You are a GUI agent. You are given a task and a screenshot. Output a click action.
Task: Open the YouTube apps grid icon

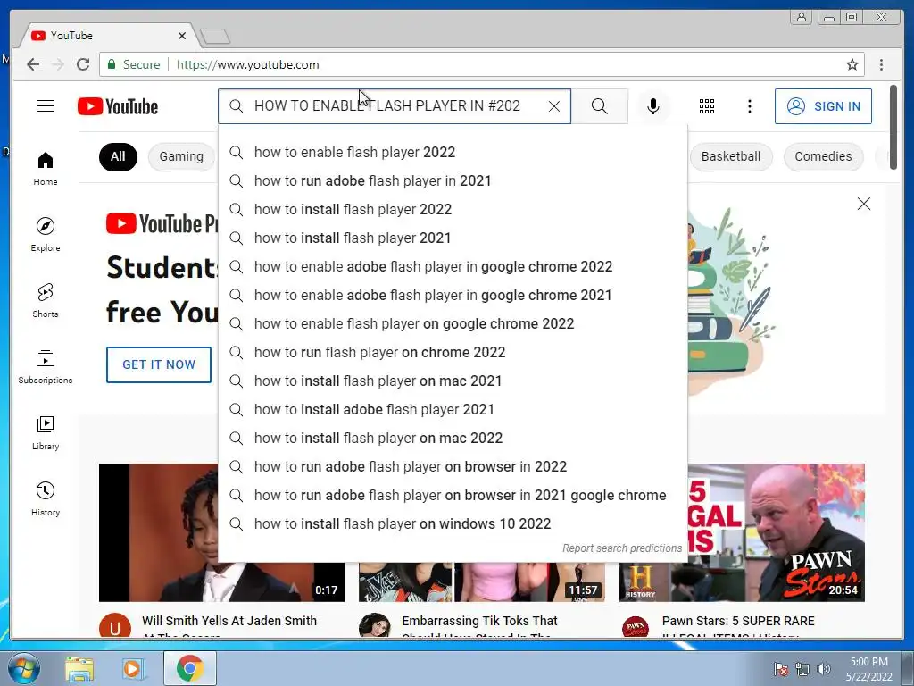707,106
